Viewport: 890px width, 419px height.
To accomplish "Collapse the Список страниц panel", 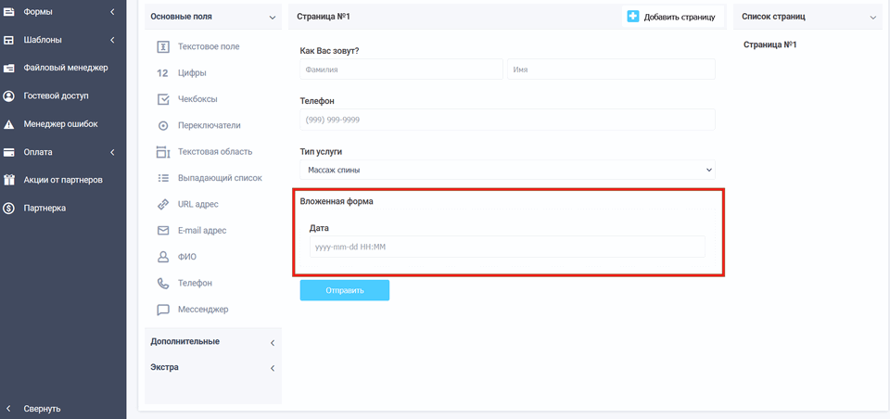I will [872, 17].
